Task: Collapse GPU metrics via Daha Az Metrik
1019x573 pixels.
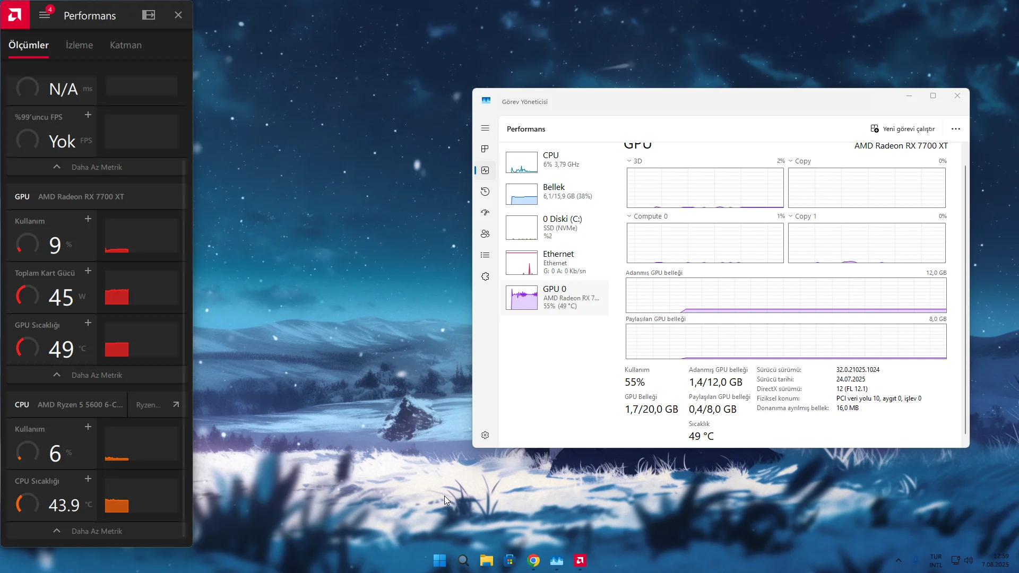Action: point(97,375)
